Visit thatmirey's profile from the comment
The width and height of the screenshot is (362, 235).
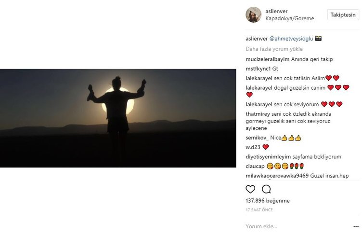pyautogui.click(x=260, y=114)
